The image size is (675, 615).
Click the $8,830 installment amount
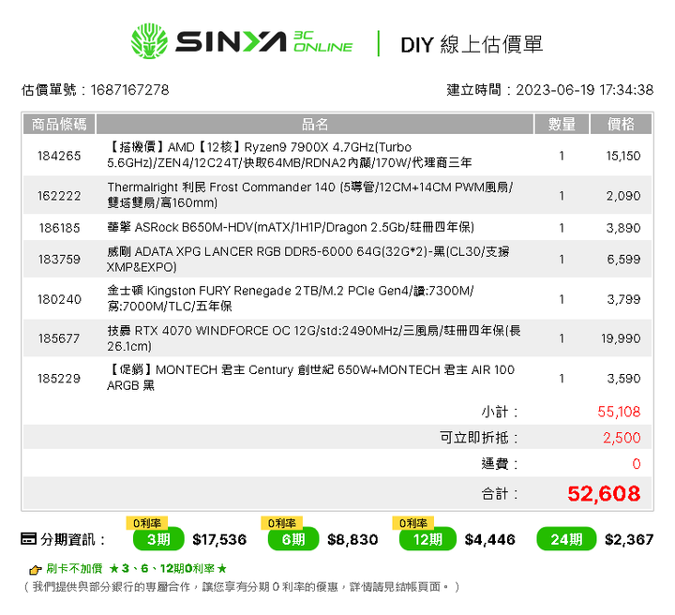coord(352,540)
